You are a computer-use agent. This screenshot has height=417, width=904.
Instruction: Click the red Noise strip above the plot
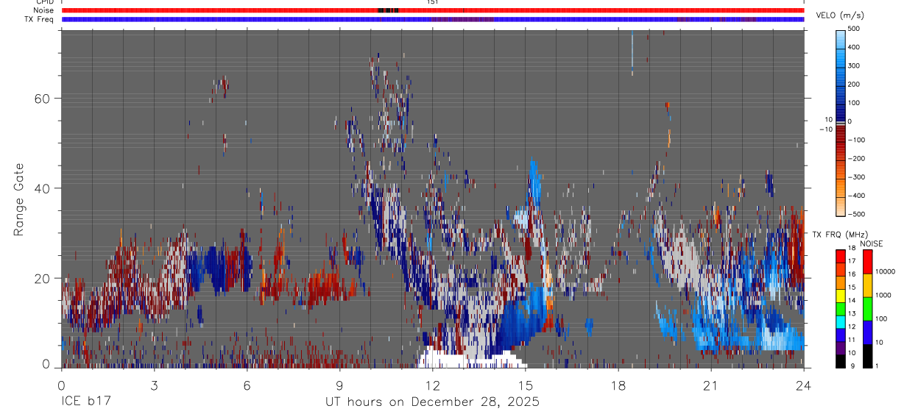click(x=433, y=10)
